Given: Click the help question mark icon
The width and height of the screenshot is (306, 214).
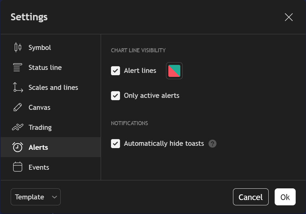Looking at the screenshot, I should [x=212, y=144].
